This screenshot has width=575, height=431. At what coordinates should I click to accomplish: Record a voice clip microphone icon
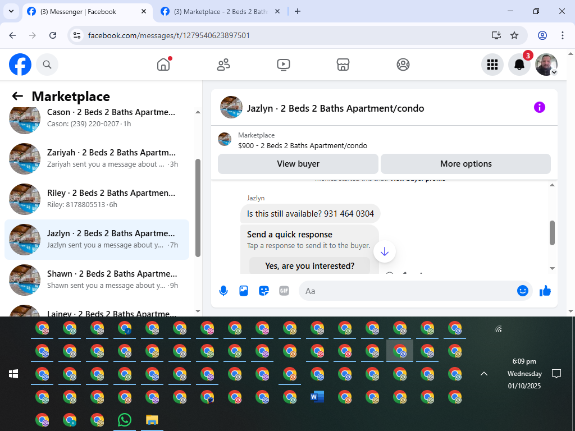point(223,291)
